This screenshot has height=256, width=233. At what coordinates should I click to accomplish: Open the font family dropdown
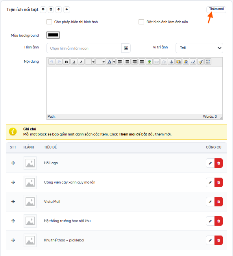point(90,62)
